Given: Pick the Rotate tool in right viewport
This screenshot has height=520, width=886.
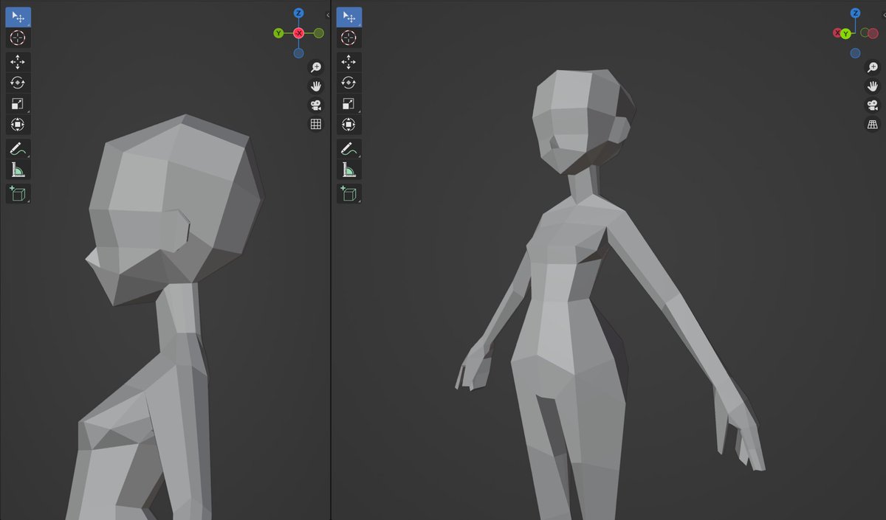Looking at the screenshot, I should click(x=348, y=83).
